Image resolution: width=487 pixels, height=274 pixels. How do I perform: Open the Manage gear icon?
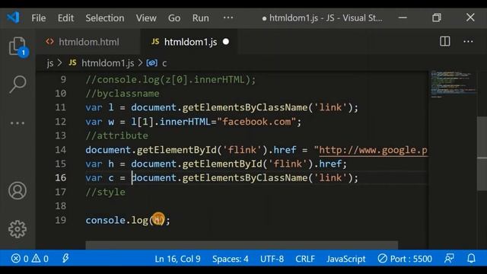(x=18, y=229)
